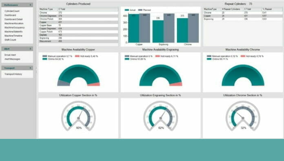Click Manual operation swatch in Availability Engraving legend

pyautogui.click(x=127, y=56)
